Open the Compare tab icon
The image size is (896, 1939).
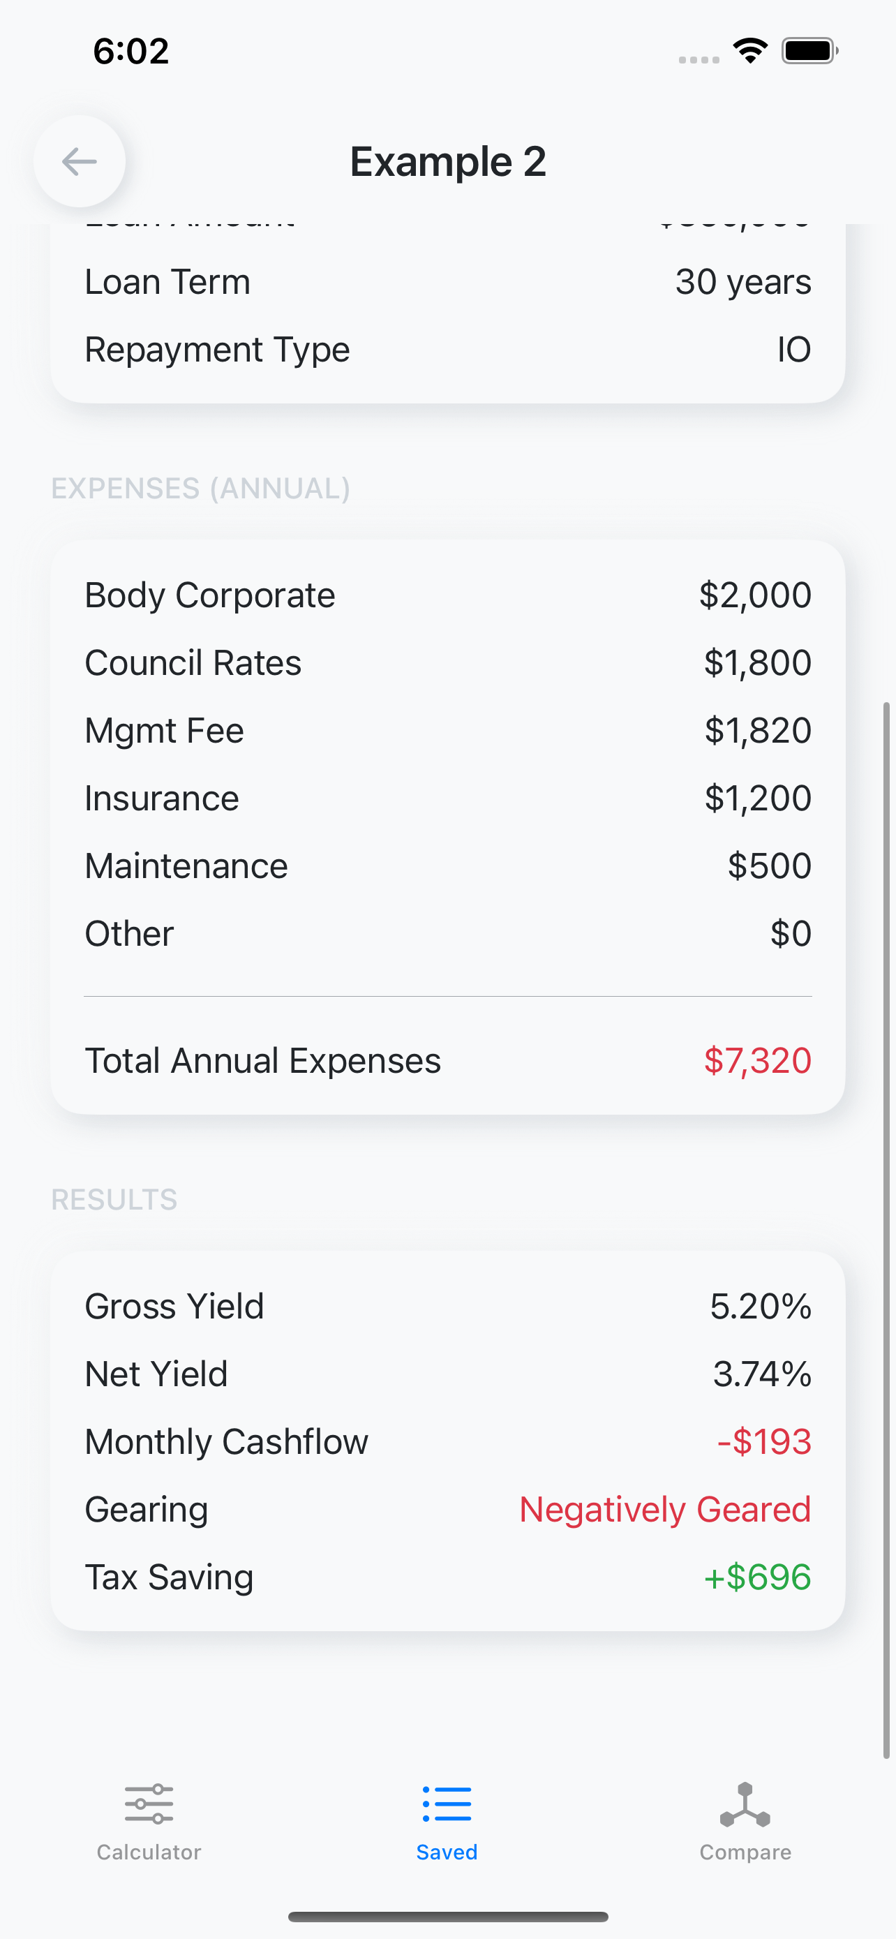(x=745, y=1804)
